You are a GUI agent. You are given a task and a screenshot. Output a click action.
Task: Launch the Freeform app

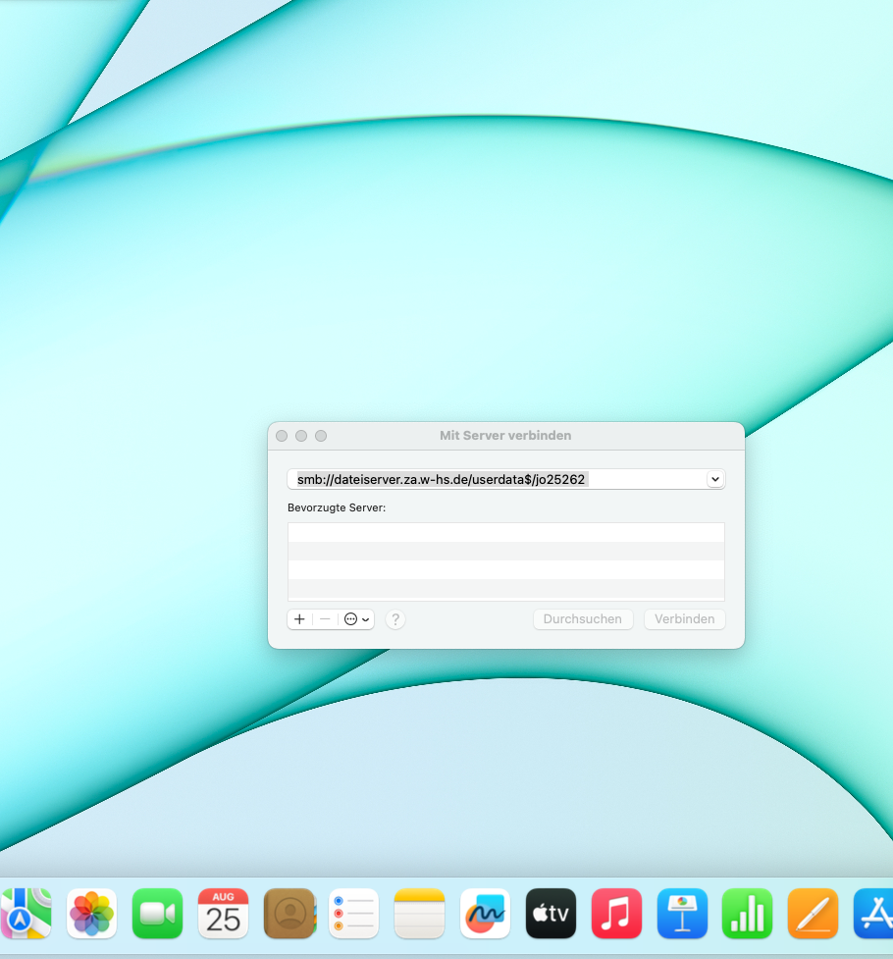coord(485,913)
